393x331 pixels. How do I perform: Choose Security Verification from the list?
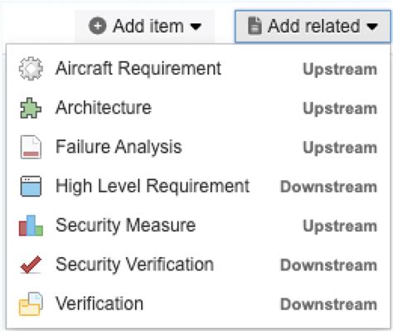[x=198, y=265]
